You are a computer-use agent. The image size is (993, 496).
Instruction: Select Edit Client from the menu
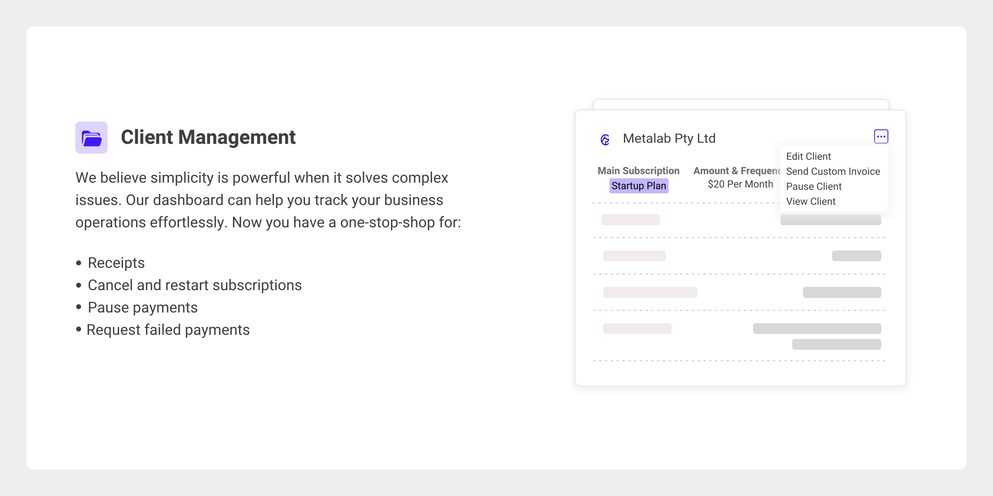(808, 157)
